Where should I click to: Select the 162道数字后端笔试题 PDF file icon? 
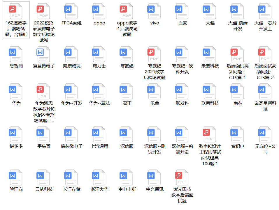pyautogui.click(x=16, y=11)
